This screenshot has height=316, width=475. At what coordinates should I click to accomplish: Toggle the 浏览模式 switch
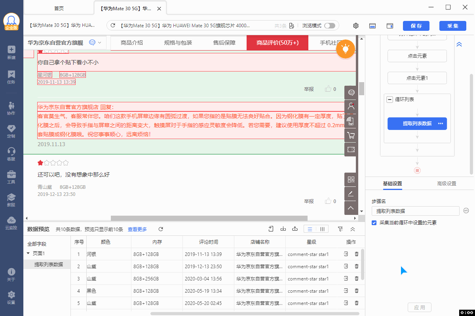[x=329, y=26]
